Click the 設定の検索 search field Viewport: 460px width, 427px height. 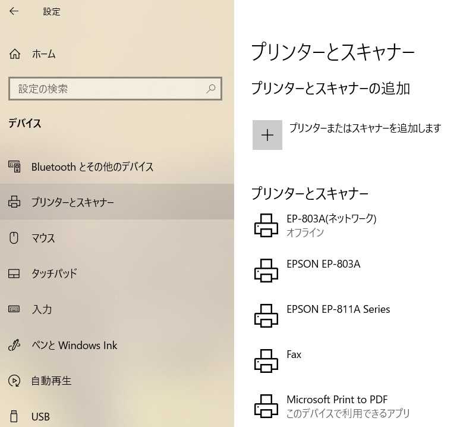coord(107,89)
